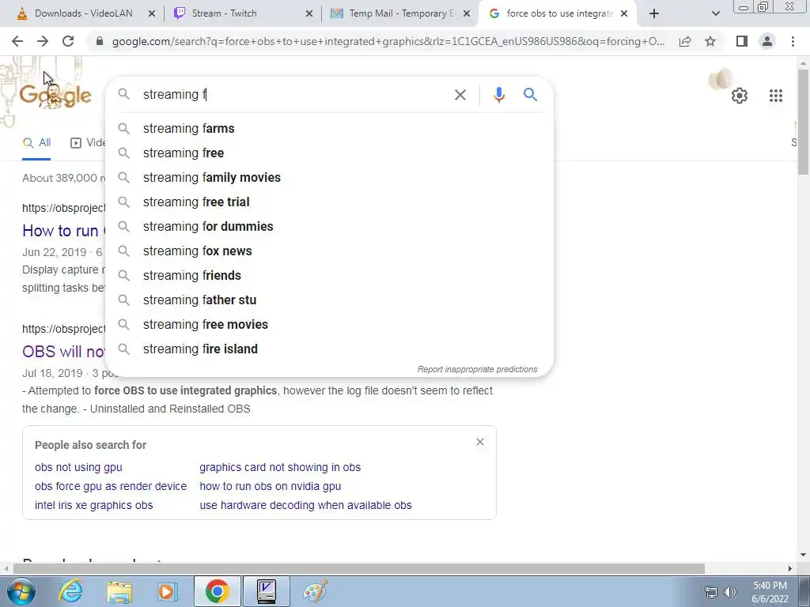Click the browser forward arrow

43,41
